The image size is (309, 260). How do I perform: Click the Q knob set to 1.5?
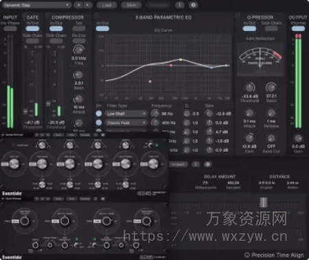pyautogui.click(x=187, y=141)
